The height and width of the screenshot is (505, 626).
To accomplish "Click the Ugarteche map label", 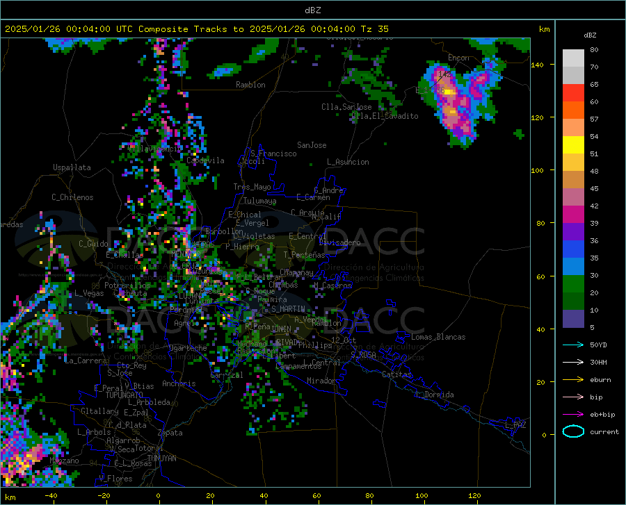I will click(x=188, y=348).
